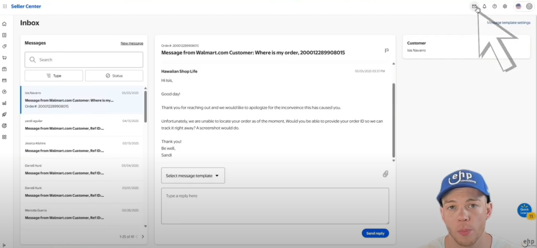This screenshot has height=248, width=537.
Task: Open the Status filter dropdown
Action: 114,75
